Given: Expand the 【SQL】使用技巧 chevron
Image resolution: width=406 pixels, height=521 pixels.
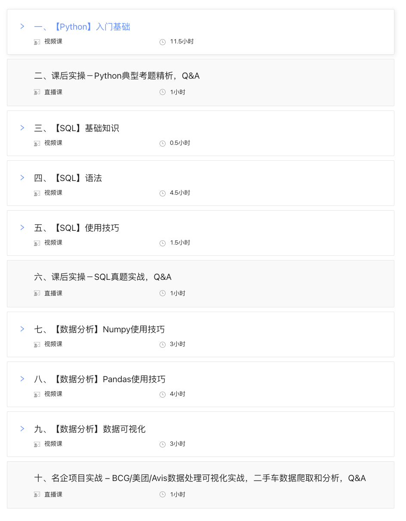Looking at the screenshot, I should (x=22, y=227).
